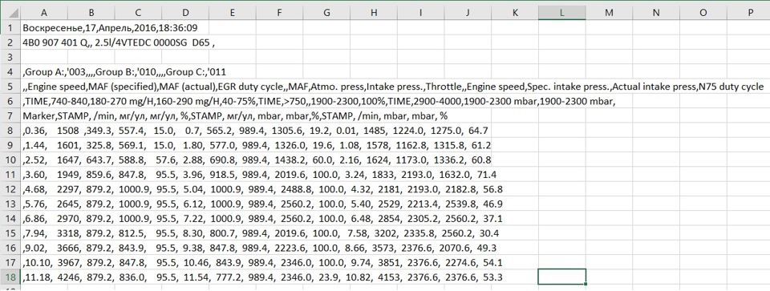Screen dimensions: 770x291
Task: Click the data row starting ',11.18, 4246'
Action: [x=263, y=277]
